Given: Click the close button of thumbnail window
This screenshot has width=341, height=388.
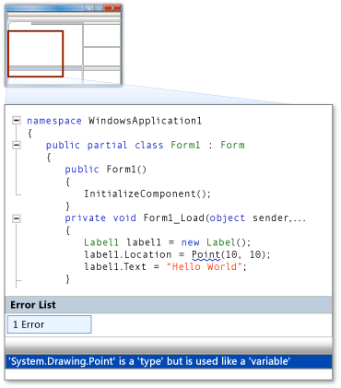Looking at the screenshot, I should pyautogui.click(x=112, y=8).
